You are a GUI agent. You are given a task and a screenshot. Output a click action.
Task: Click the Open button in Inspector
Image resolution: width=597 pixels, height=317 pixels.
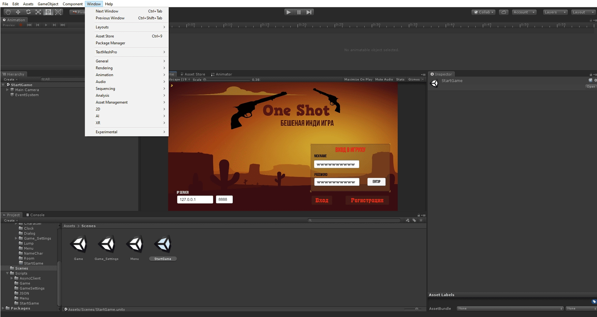coord(591,87)
